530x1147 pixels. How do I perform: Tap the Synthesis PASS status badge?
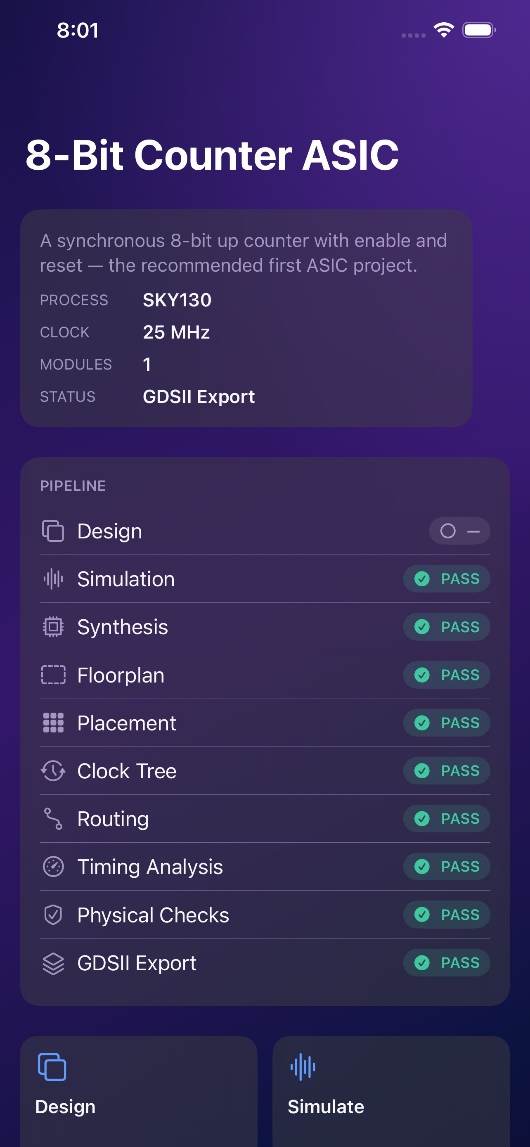447,627
